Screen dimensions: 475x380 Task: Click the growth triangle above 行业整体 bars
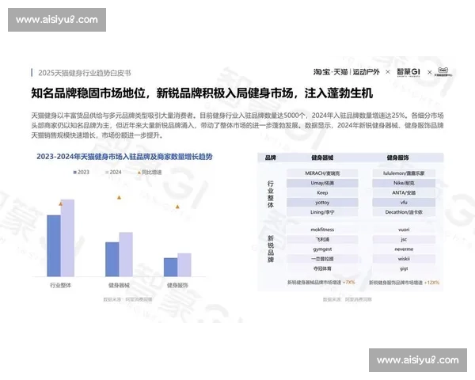click(x=61, y=203)
